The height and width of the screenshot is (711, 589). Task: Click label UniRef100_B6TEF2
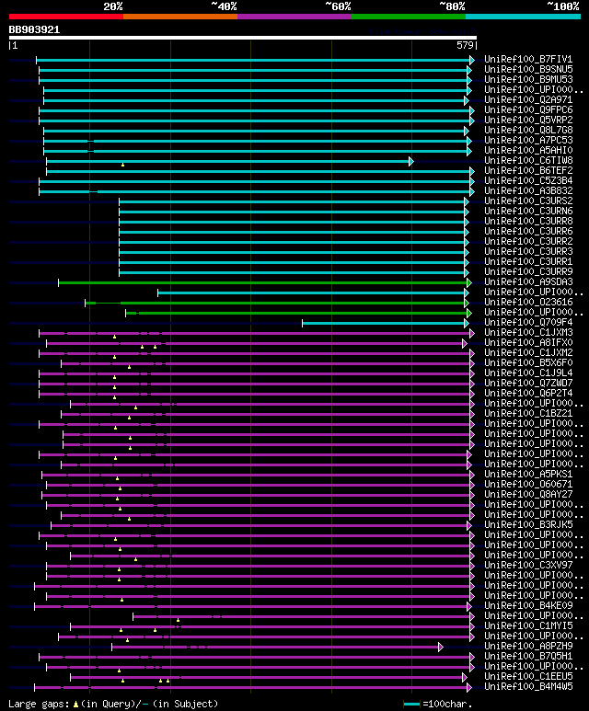click(528, 170)
